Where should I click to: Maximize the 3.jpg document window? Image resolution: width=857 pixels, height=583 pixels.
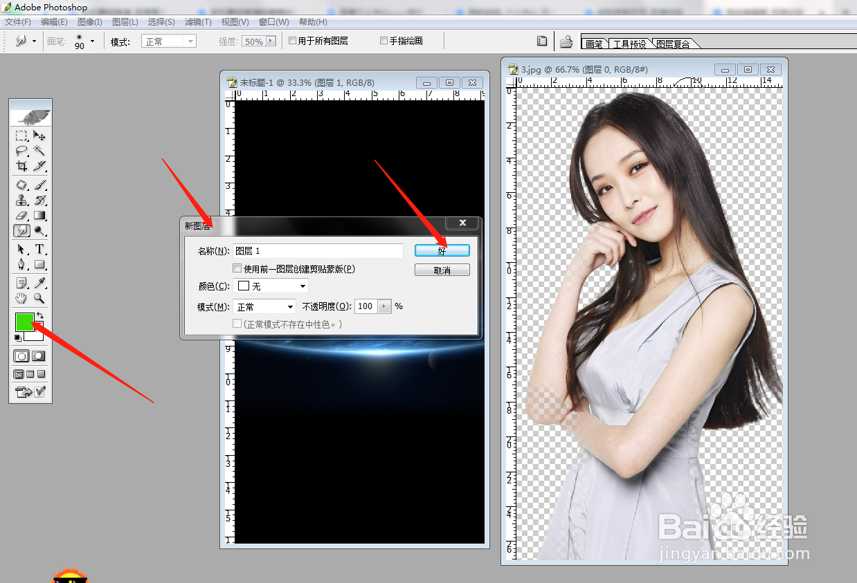(x=748, y=69)
